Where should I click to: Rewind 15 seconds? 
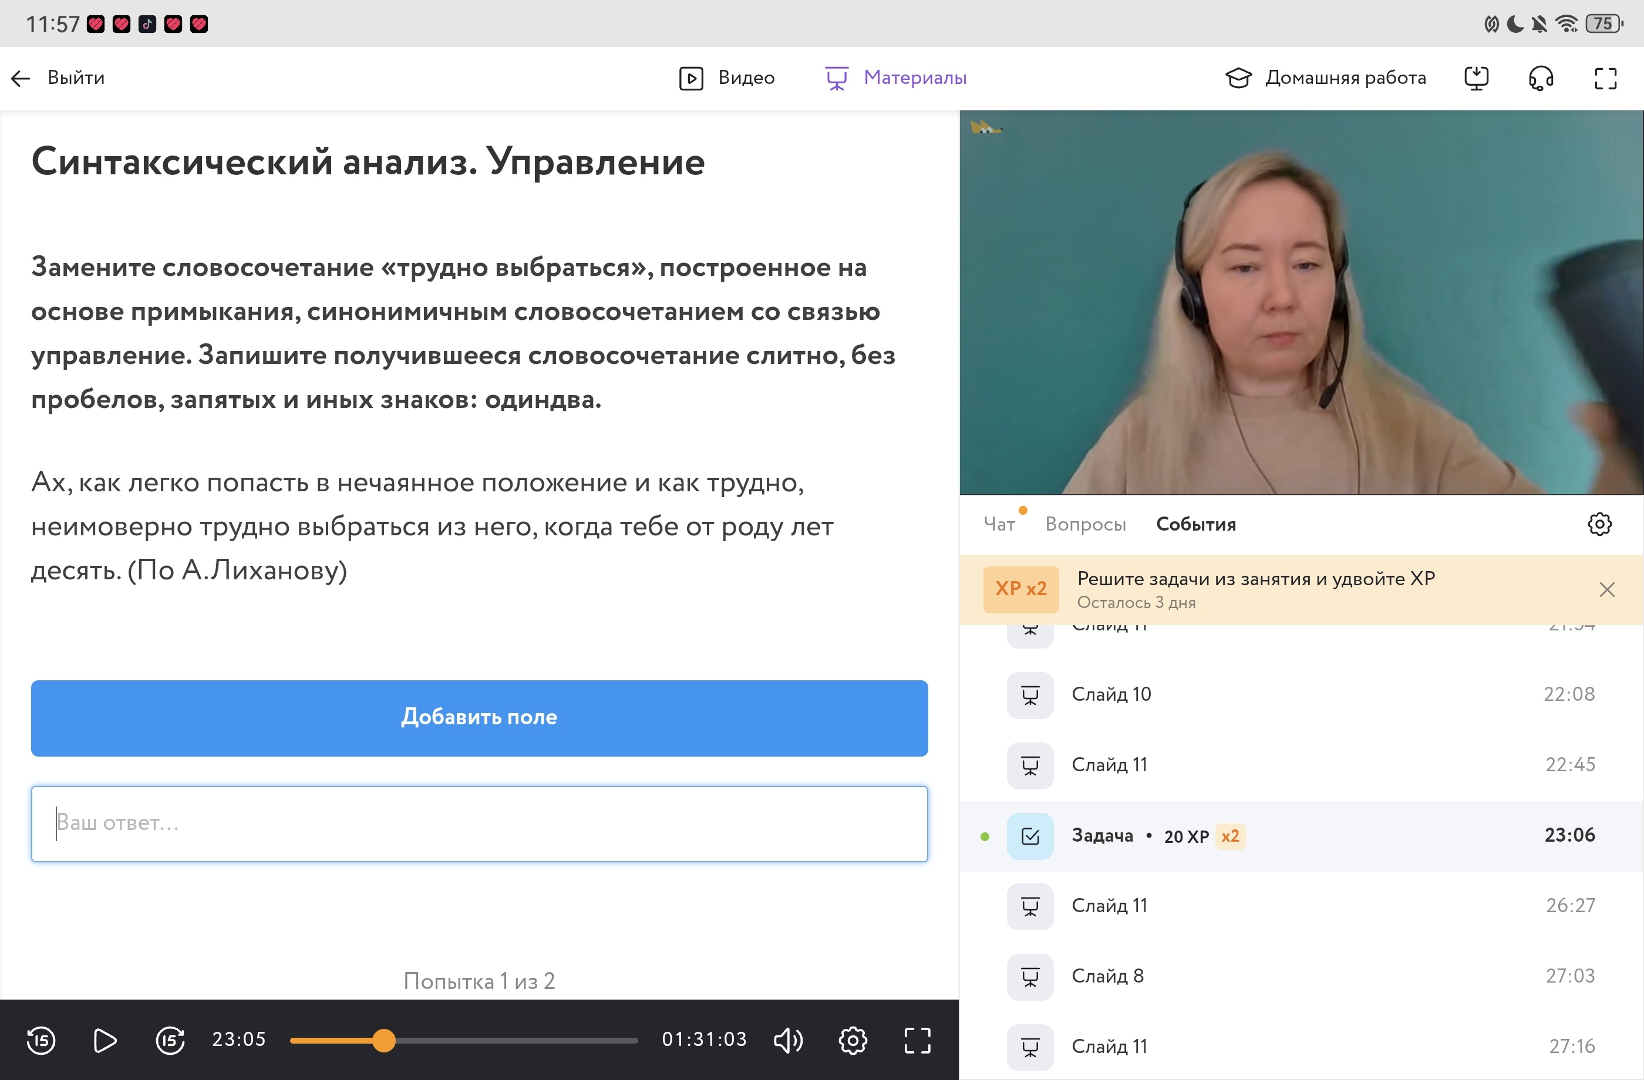41,1040
